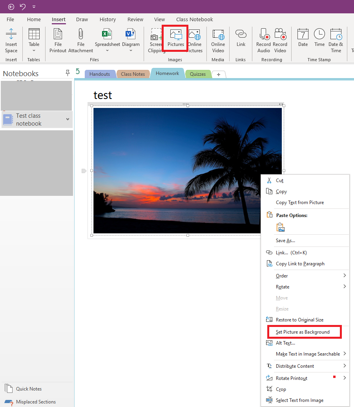354x407 pixels.
Task: Open Alt Text... dialog
Action: click(305, 343)
